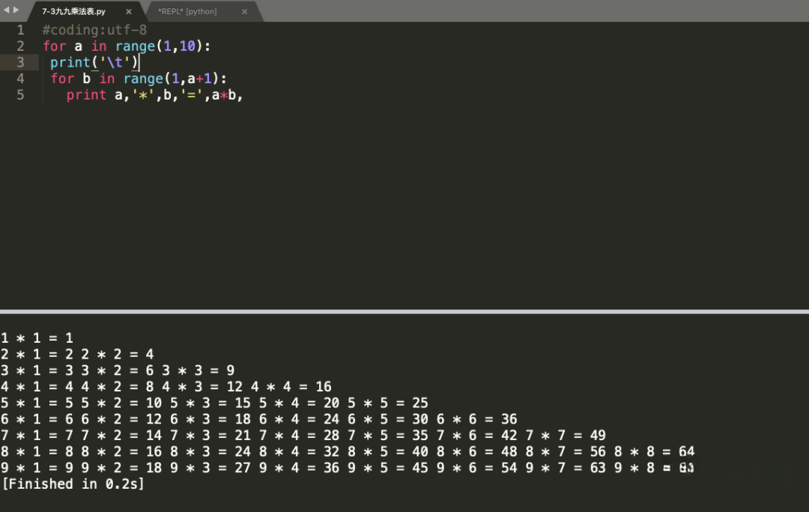809x512 pixels.
Task: Click the range(1,a+1) text on line 4
Action: click(175, 79)
